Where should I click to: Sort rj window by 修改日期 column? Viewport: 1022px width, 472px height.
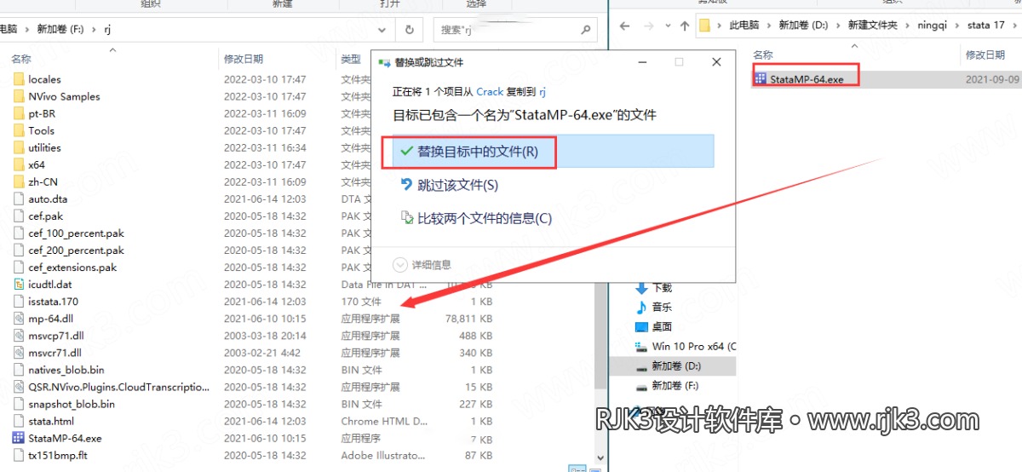click(244, 59)
